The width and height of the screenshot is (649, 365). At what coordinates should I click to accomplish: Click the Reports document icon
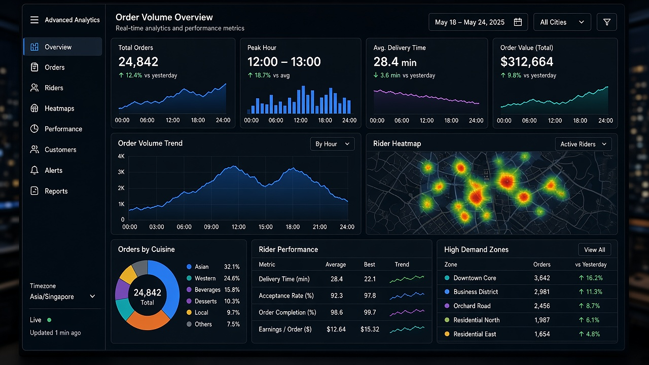pos(34,191)
